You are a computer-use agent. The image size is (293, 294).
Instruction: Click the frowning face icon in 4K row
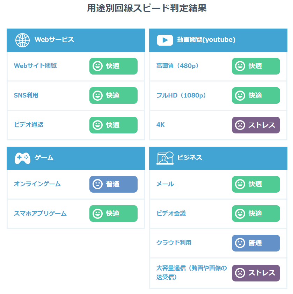tap(240, 125)
